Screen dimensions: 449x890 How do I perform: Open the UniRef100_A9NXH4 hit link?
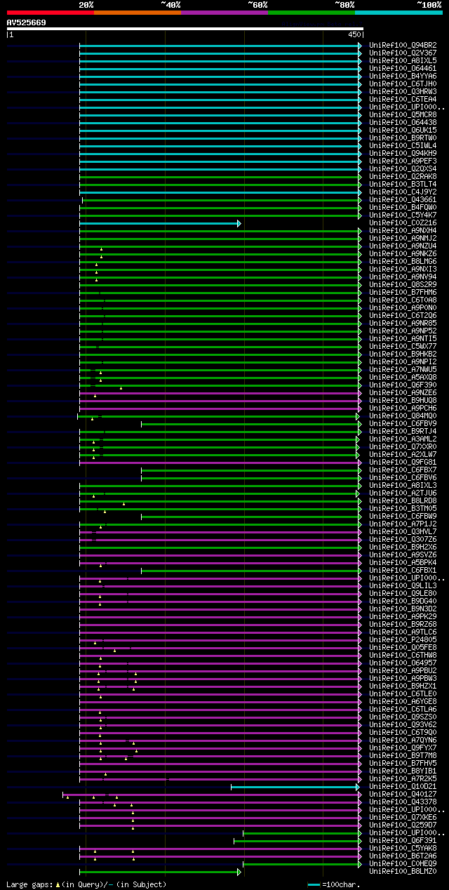(403, 230)
